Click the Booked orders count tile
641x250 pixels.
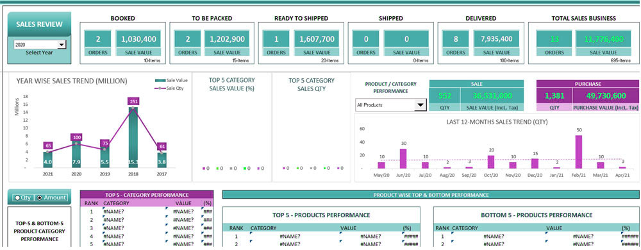coord(98,39)
